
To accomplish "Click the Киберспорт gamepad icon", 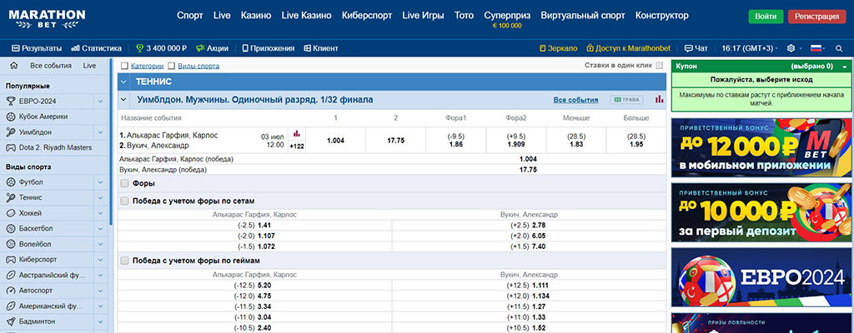I will click(x=10, y=260).
